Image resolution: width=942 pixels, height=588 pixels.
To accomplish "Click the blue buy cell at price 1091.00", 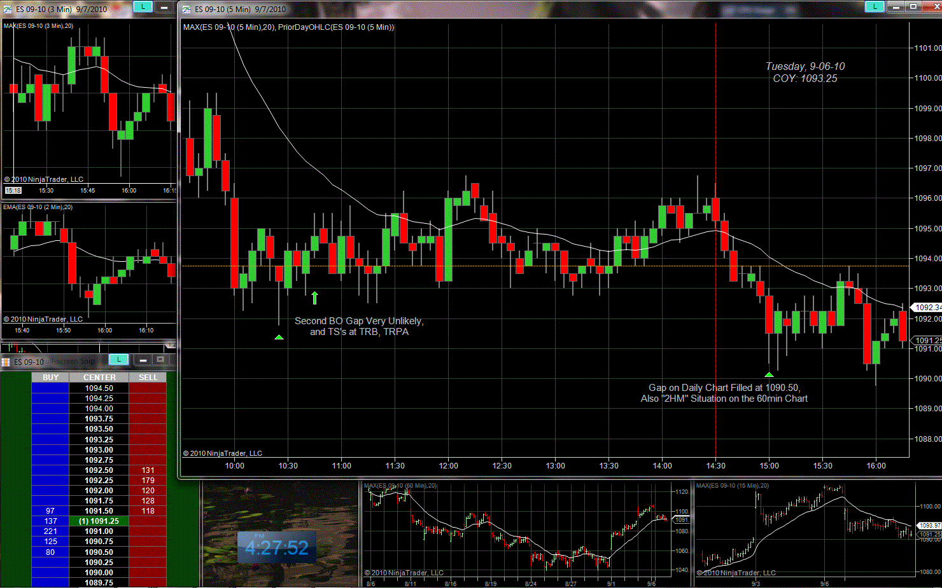I will click(50, 531).
